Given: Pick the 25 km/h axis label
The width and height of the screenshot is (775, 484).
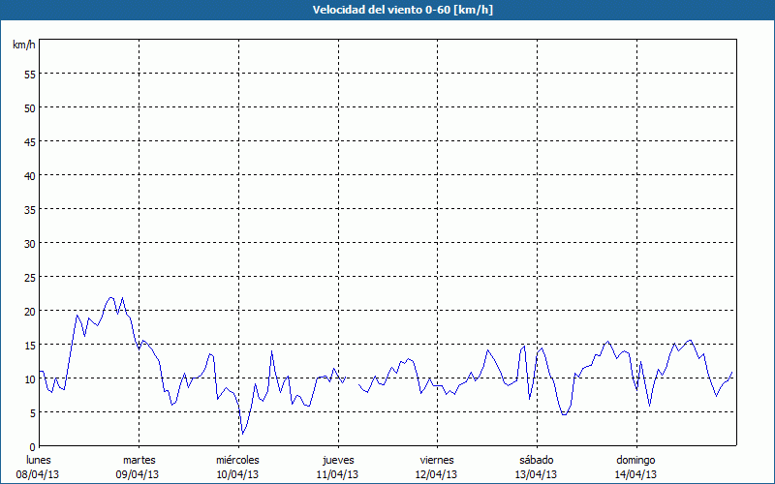Looking at the screenshot, I should coord(29,277).
